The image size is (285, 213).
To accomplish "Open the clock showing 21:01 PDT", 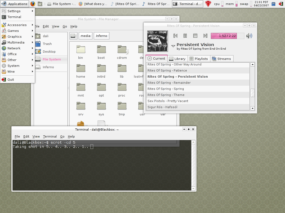I will coord(261,4).
